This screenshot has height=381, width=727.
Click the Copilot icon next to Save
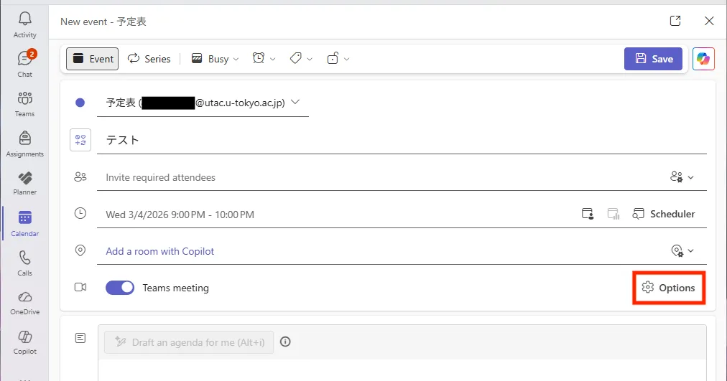click(x=703, y=59)
